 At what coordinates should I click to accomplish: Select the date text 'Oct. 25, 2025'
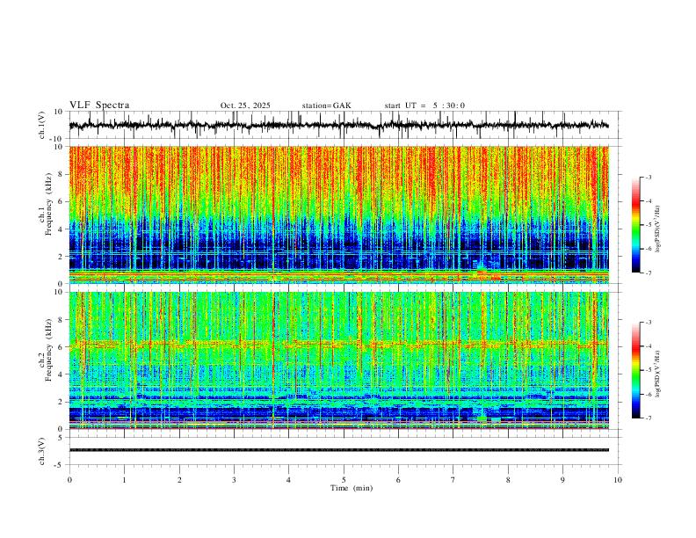pyautogui.click(x=245, y=105)
